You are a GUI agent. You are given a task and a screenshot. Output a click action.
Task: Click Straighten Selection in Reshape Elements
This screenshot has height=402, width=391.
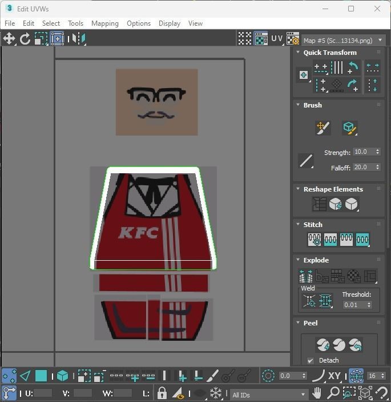(x=319, y=204)
